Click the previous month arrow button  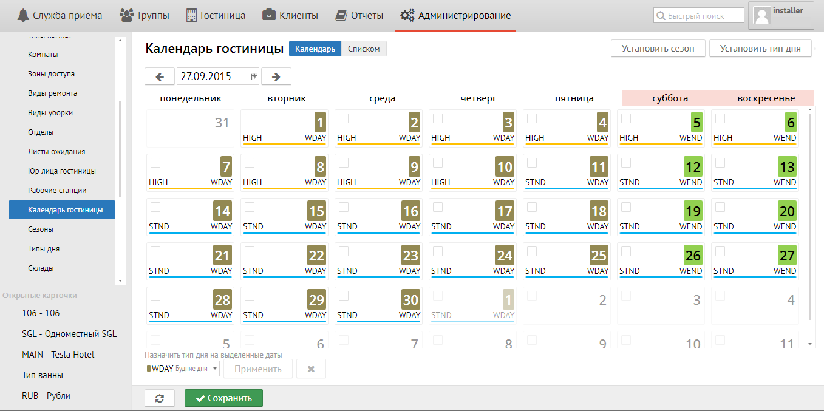pos(160,76)
